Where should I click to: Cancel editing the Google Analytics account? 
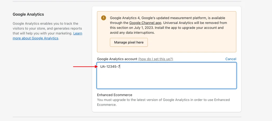click(x=231, y=59)
